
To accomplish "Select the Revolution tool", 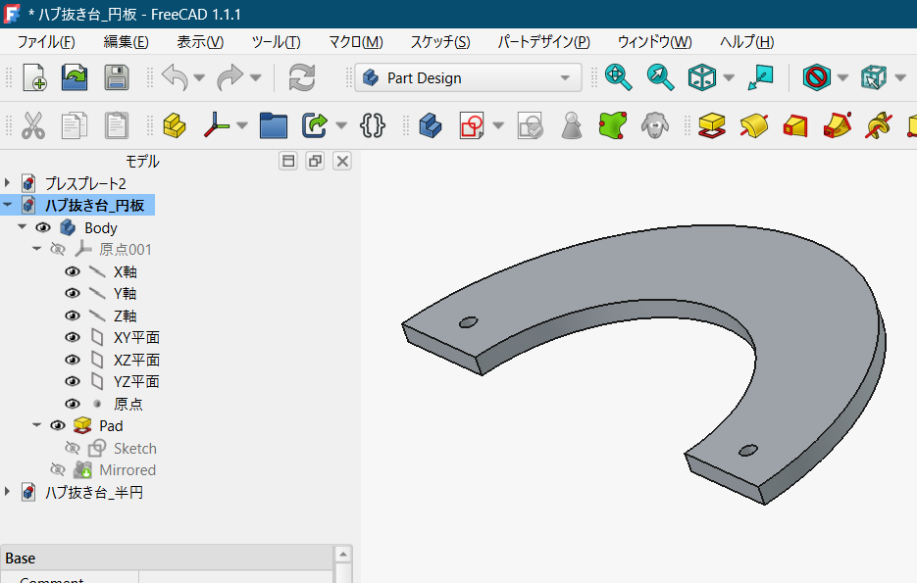I will click(x=754, y=125).
